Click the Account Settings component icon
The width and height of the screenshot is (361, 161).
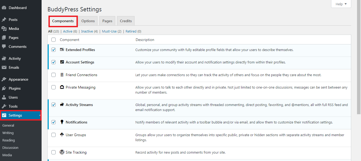62,62
